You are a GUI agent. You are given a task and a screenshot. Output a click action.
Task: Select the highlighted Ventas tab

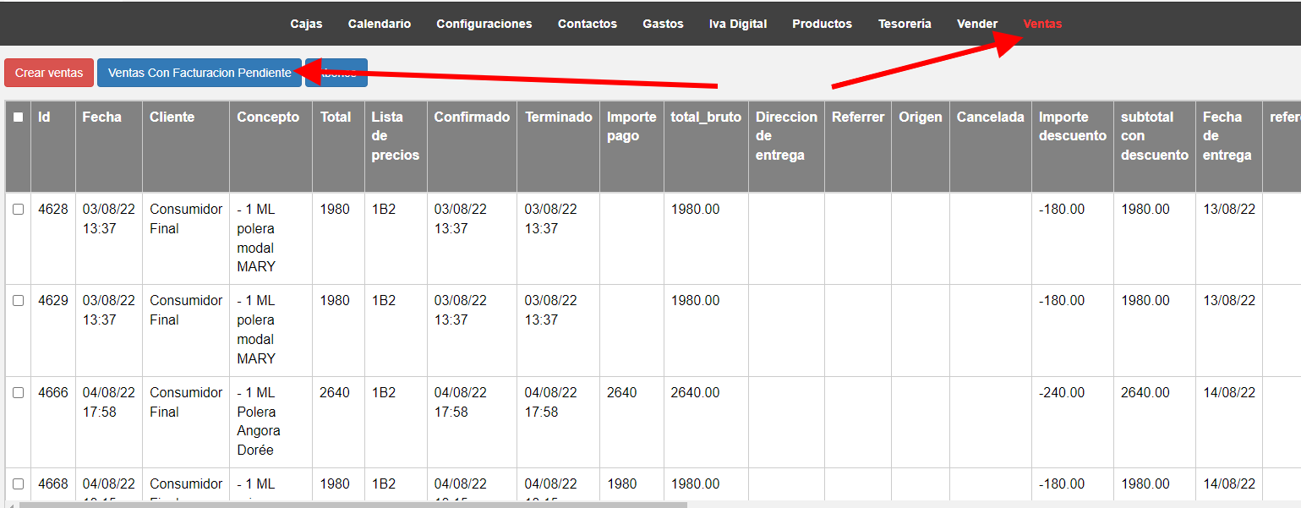pyautogui.click(x=1042, y=24)
